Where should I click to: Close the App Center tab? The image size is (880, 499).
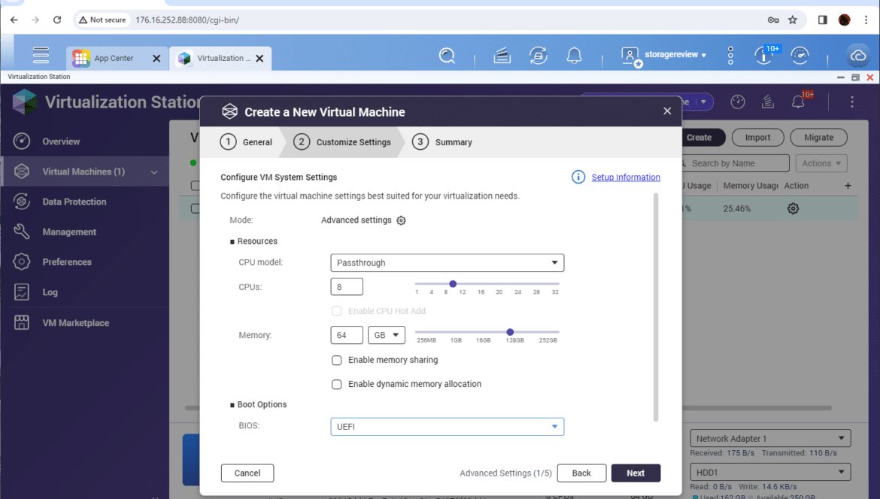pos(156,59)
